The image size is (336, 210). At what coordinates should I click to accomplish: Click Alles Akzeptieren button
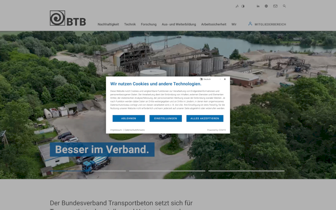tap(205, 118)
